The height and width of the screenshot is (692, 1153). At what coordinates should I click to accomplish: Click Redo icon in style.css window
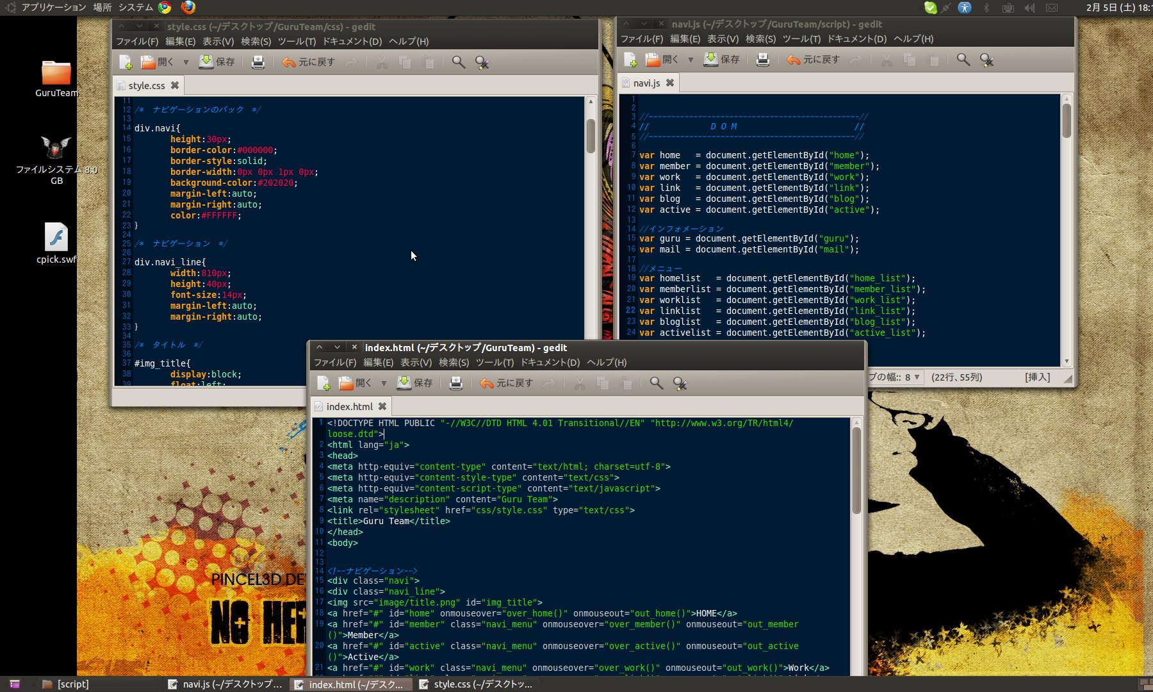[351, 62]
